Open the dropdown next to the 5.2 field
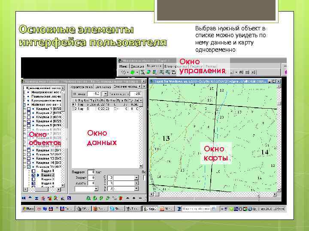Viewport: 309px width, 231px height. [x=106, y=94]
